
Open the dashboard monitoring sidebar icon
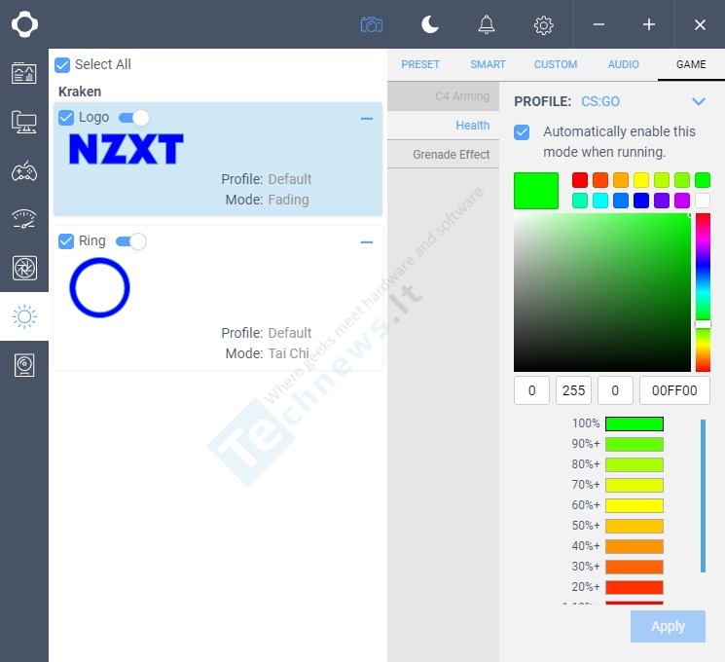[x=24, y=73]
